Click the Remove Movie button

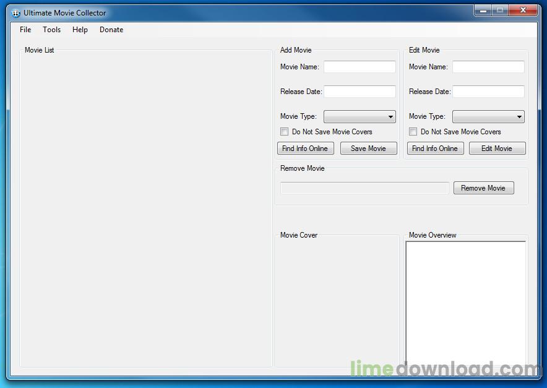click(x=483, y=188)
